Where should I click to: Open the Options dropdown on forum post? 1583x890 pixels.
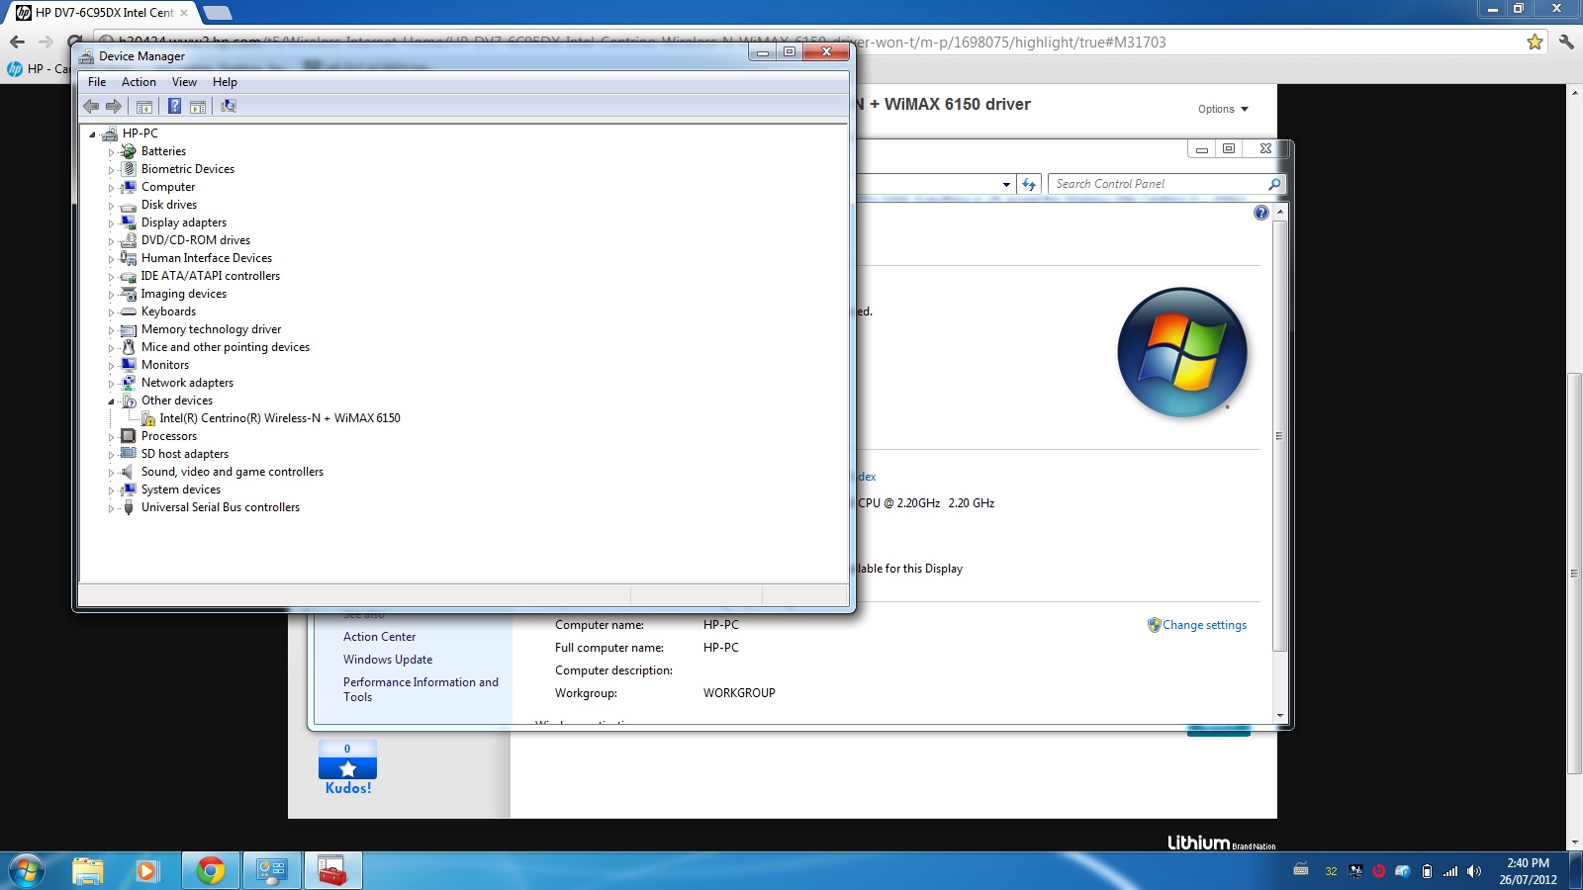tap(1223, 109)
